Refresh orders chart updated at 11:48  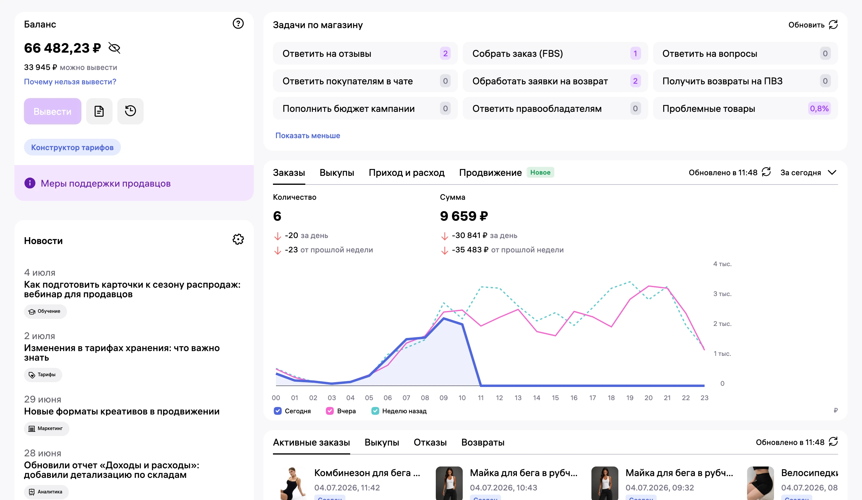pos(766,172)
